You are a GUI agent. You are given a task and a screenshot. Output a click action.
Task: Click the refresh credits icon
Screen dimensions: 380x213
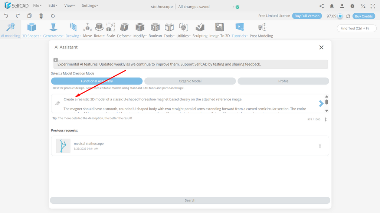tap(348, 16)
